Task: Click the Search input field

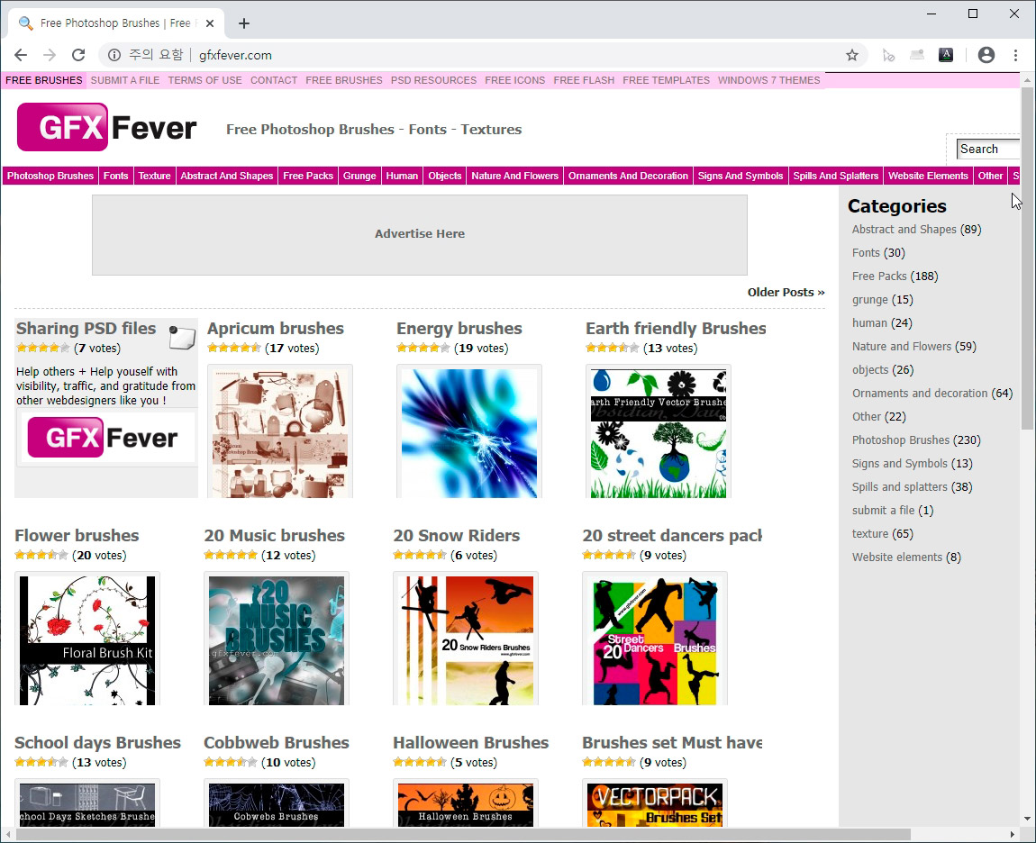Action: [x=988, y=150]
